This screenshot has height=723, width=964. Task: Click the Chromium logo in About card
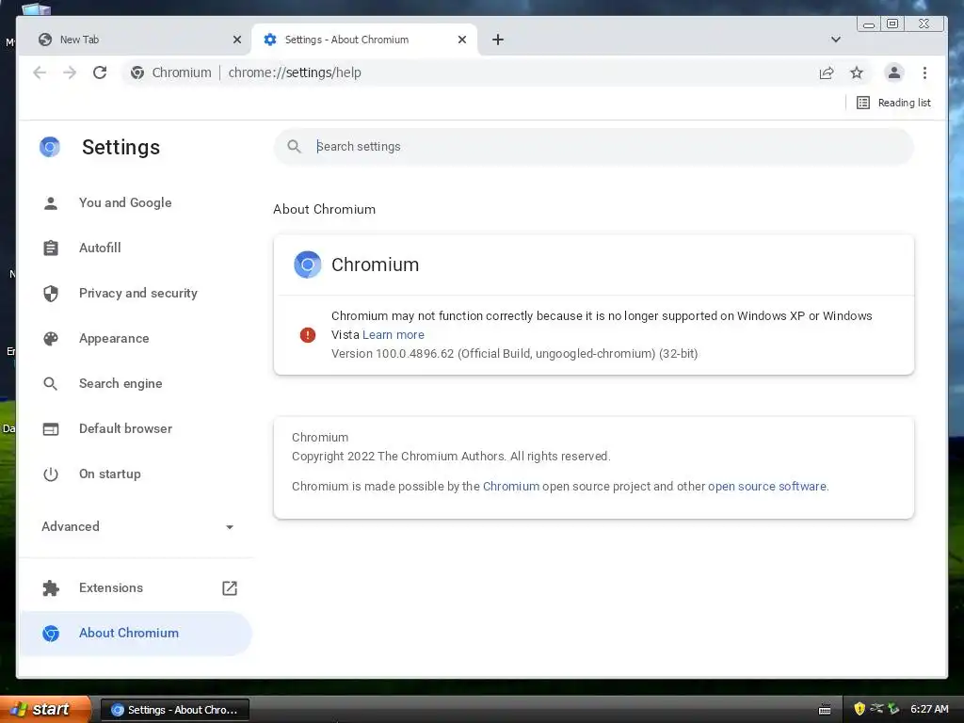[308, 265]
